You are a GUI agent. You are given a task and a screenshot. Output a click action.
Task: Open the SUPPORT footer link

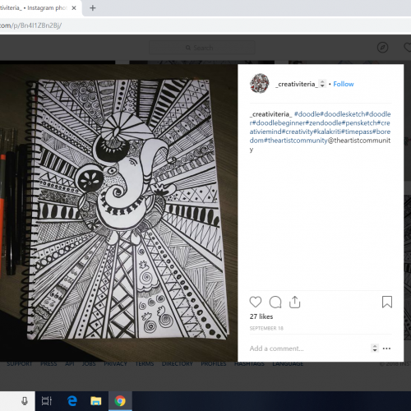point(20,363)
